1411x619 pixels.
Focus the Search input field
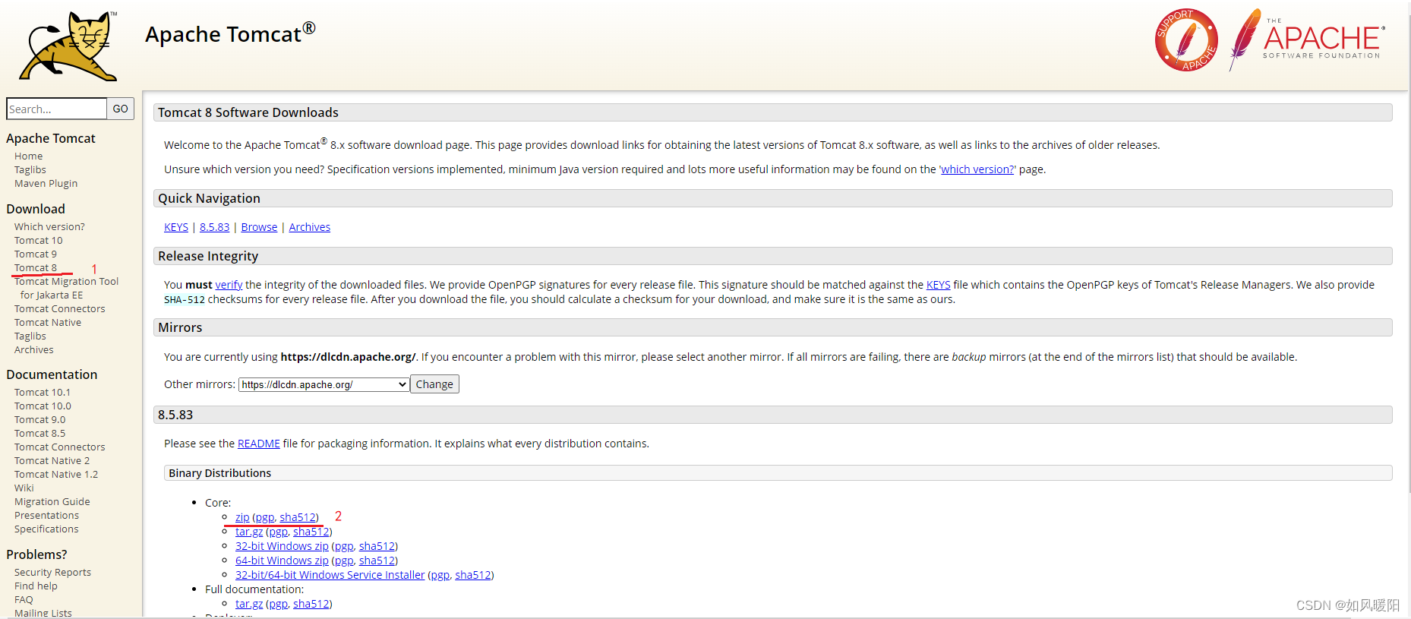click(56, 109)
